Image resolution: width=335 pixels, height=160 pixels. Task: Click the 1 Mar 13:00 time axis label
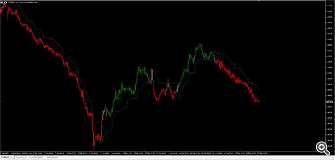coord(38,153)
